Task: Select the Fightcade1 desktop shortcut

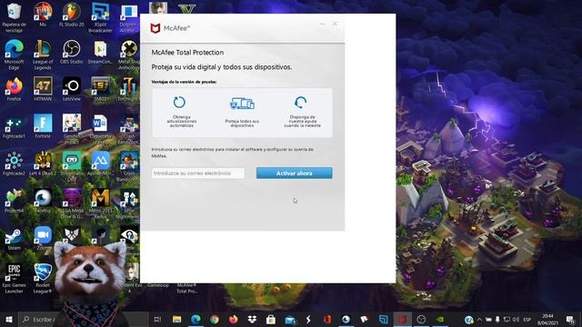Action: point(15,126)
